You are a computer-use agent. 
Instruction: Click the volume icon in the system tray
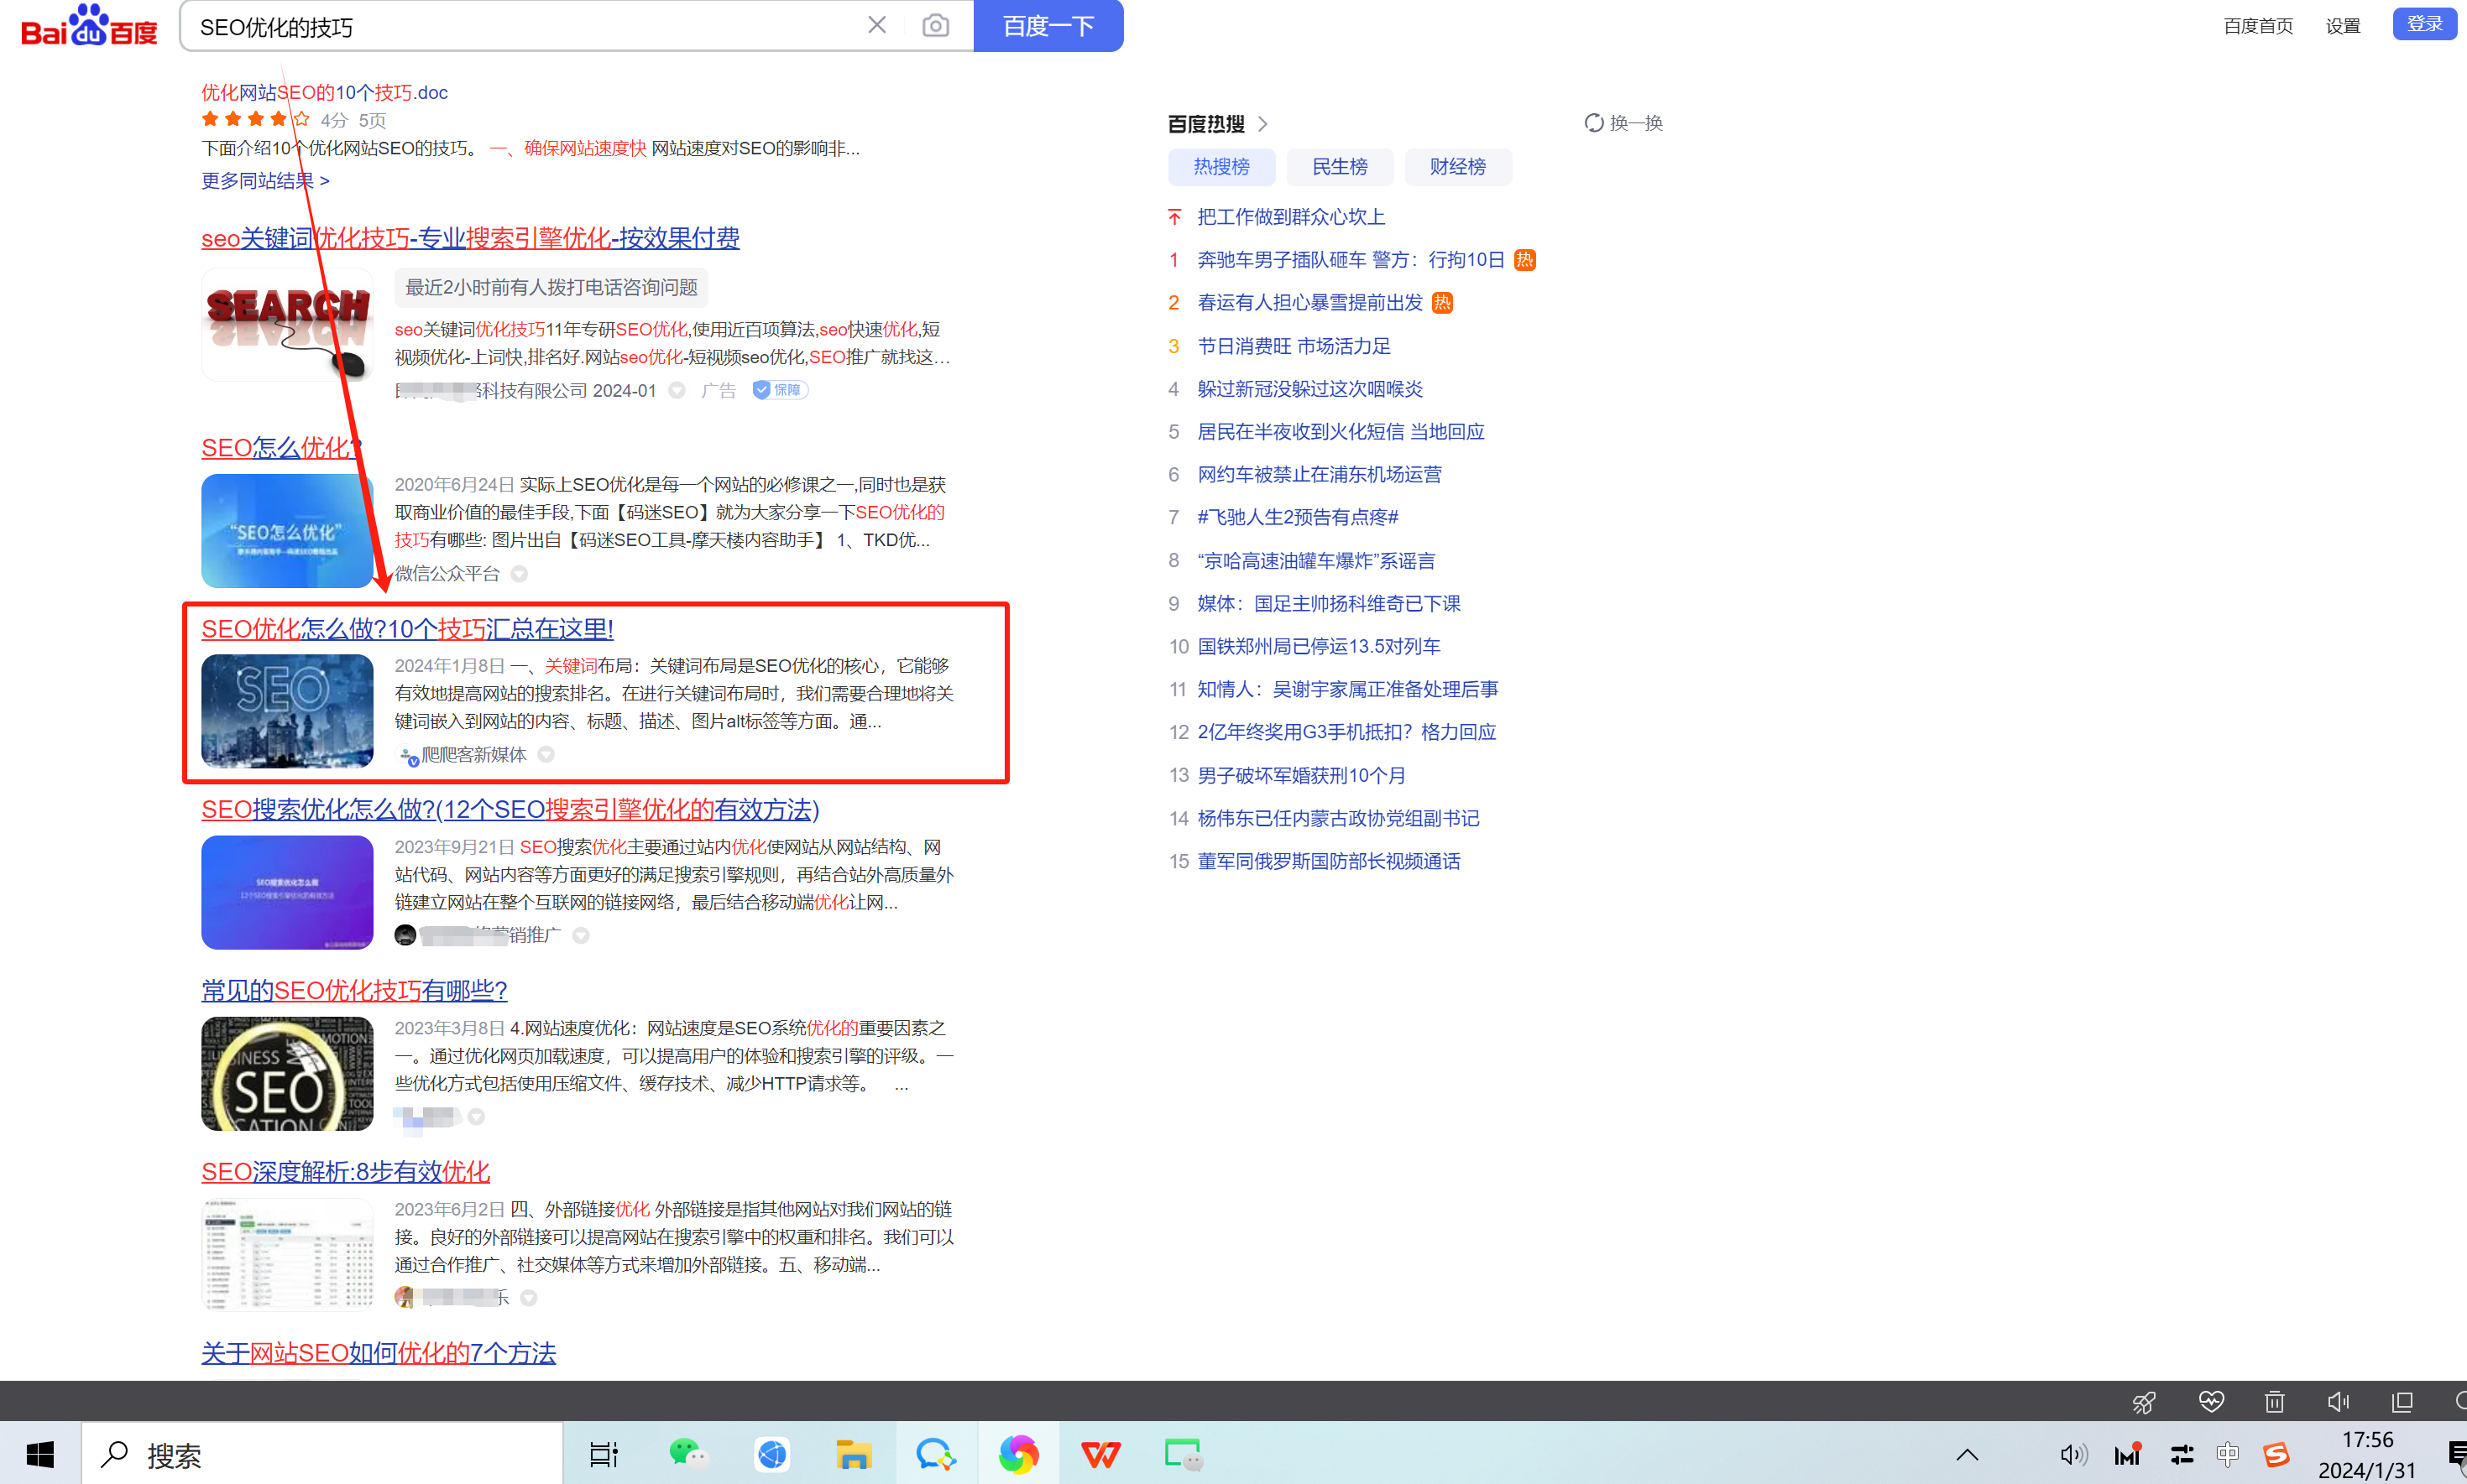2076,1455
